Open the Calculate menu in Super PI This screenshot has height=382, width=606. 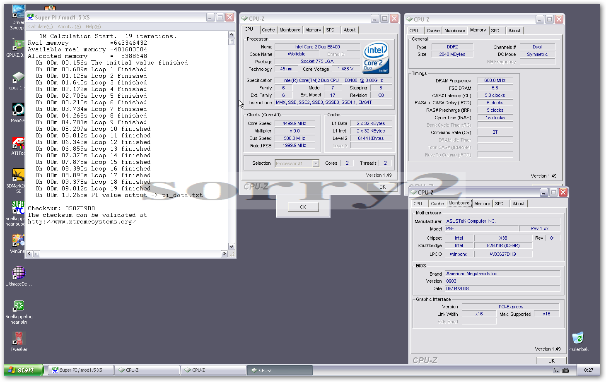coord(41,26)
